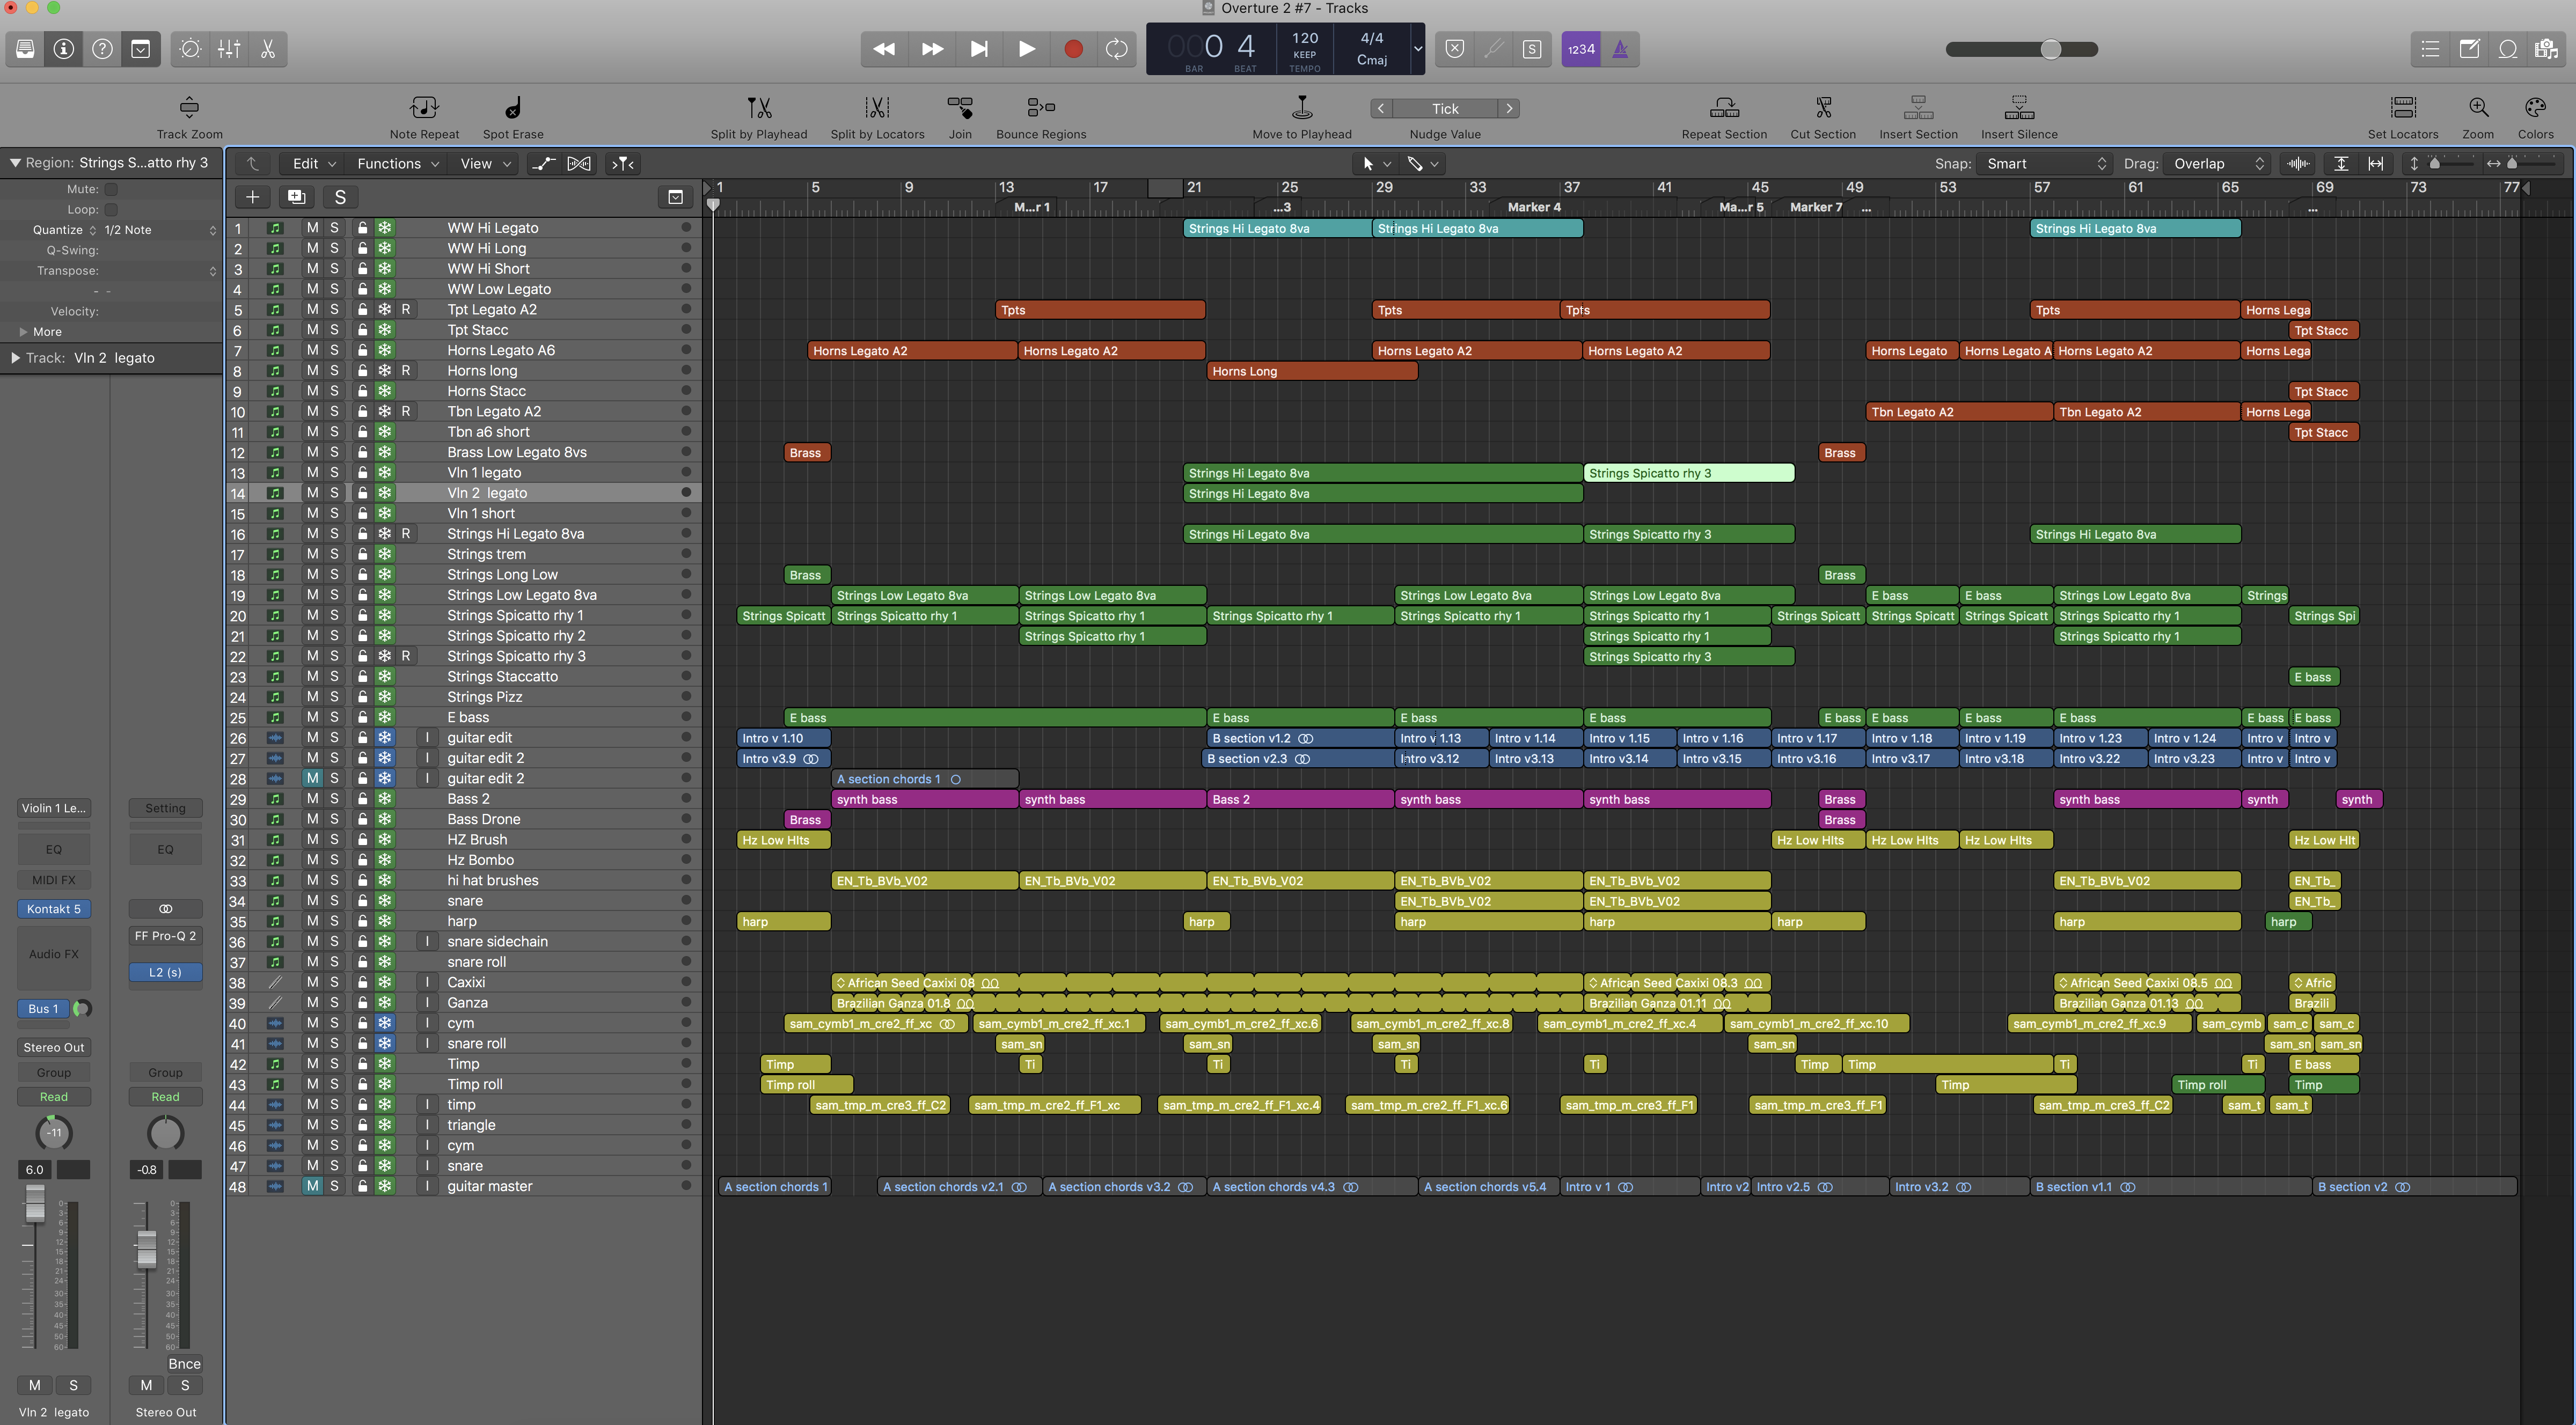Open the Quantize value dropdown

tap(160, 230)
